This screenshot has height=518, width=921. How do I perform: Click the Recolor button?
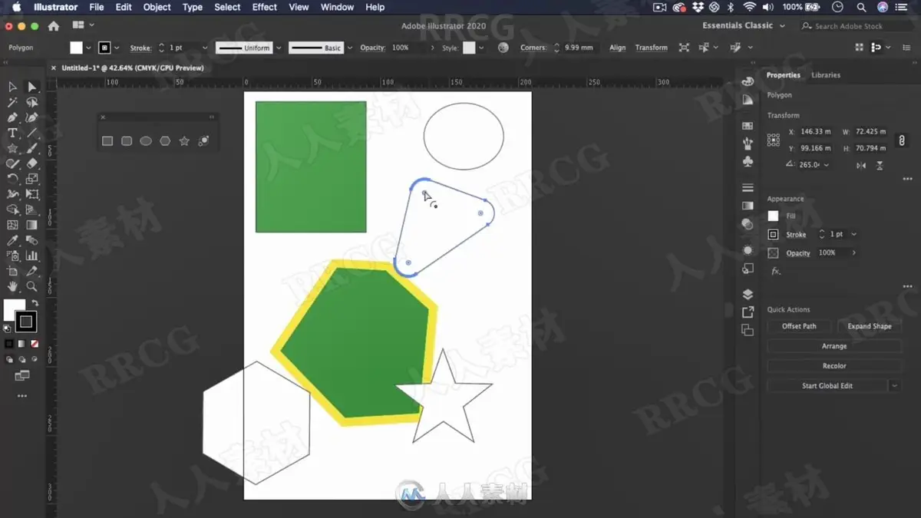(834, 366)
